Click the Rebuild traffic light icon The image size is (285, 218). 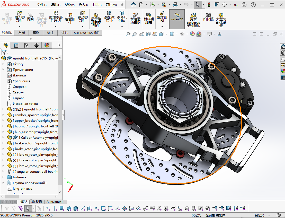pyautogui.click(x=209, y=5)
